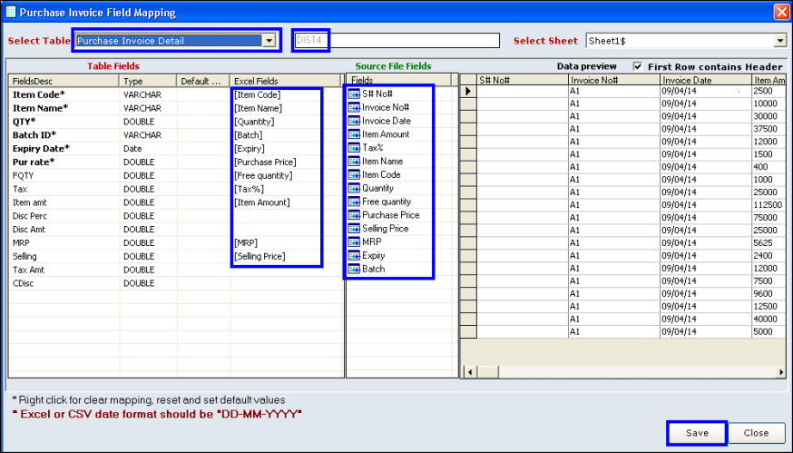793x453 pixels.
Task: Click the Invoice No# preview column header
Action: point(614,80)
